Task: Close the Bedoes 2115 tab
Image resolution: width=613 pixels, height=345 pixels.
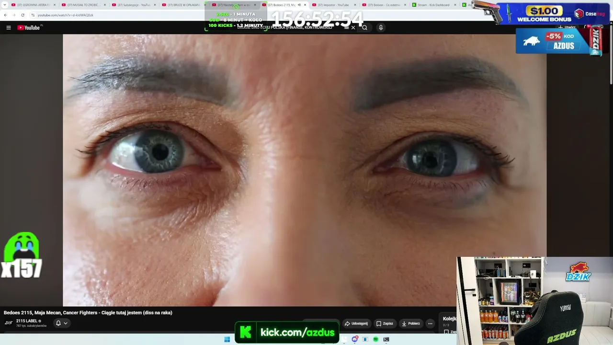Action: coord(305,5)
